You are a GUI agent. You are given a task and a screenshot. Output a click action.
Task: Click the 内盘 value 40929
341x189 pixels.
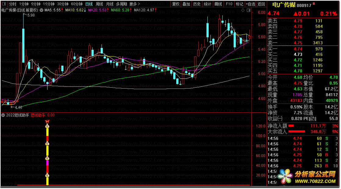(x=332, y=100)
